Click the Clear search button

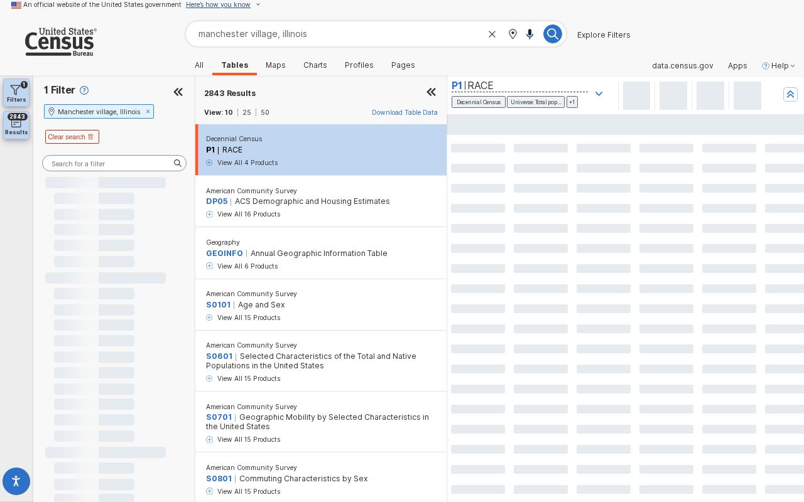click(x=72, y=137)
